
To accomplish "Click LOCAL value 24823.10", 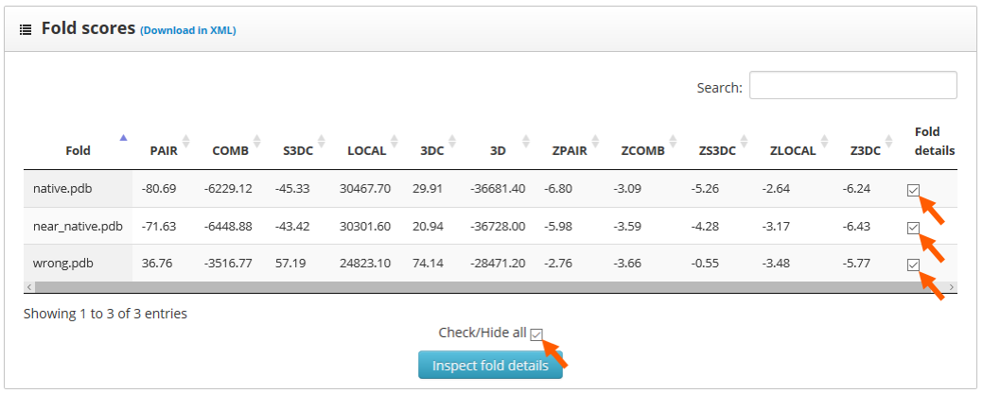I will 365,263.
